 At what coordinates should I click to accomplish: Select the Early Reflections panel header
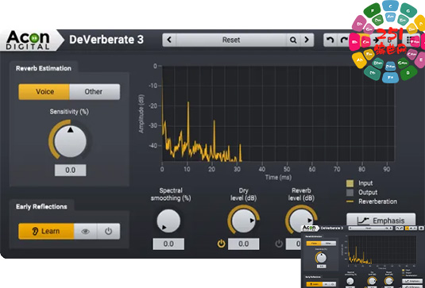[x=41, y=206]
